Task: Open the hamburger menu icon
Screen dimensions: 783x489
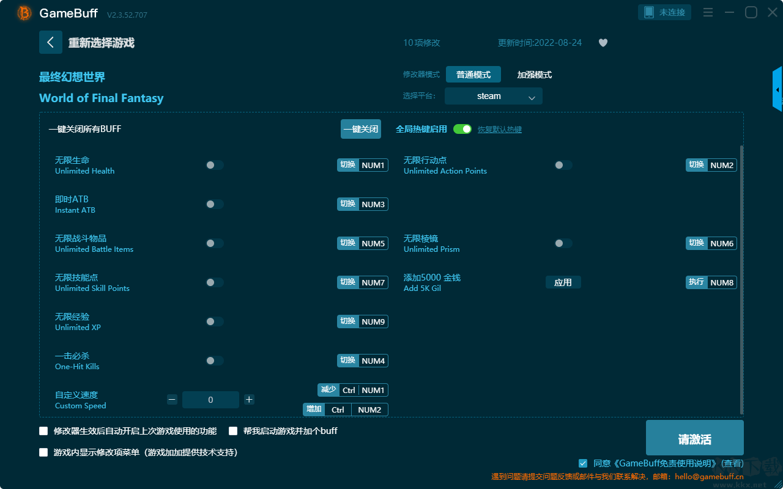Action: pos(708,12)
